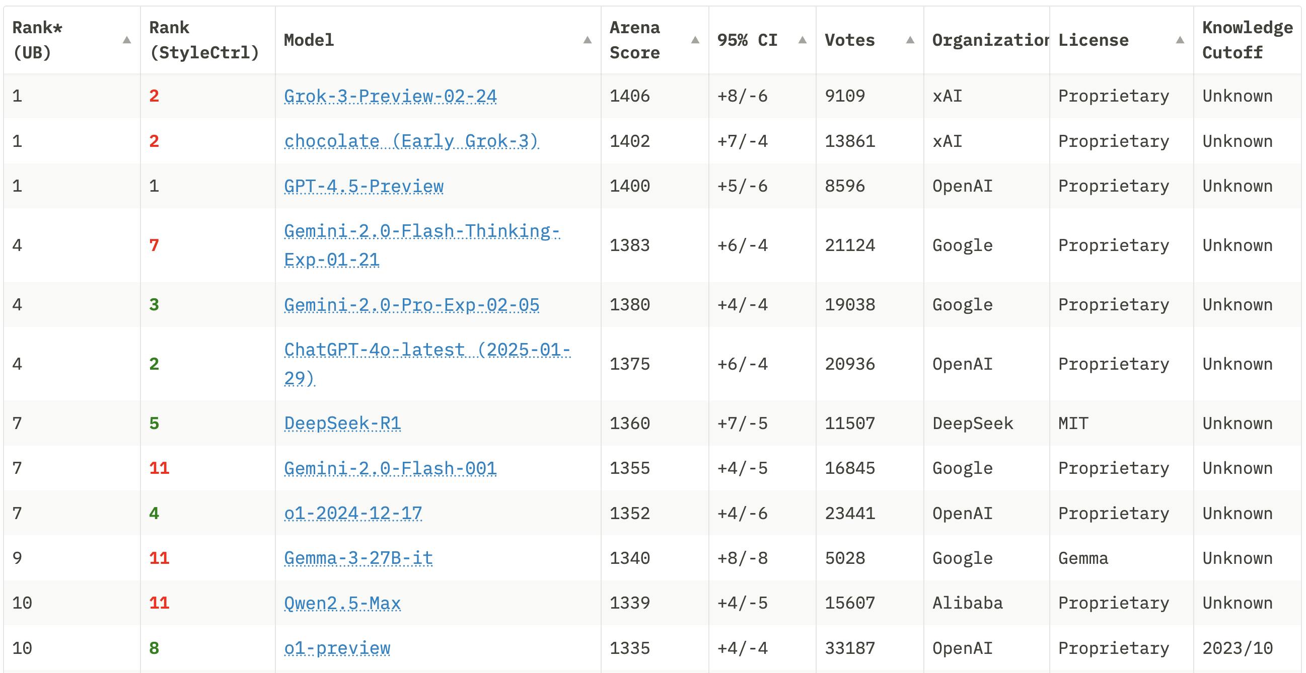The image size is (1306, 673).
Task: Click the 95% CI sort arrow
Action: 802,40
